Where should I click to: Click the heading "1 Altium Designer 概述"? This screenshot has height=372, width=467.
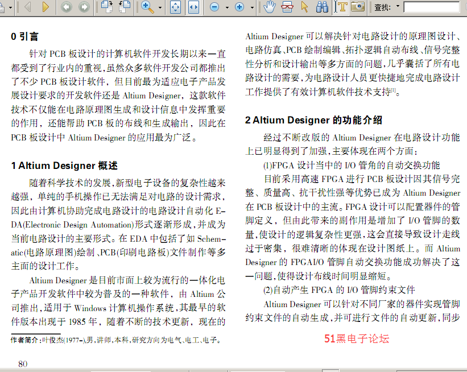(64, 166)
